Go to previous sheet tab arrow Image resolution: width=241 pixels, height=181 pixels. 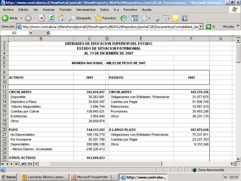click(x=7, y=164)
